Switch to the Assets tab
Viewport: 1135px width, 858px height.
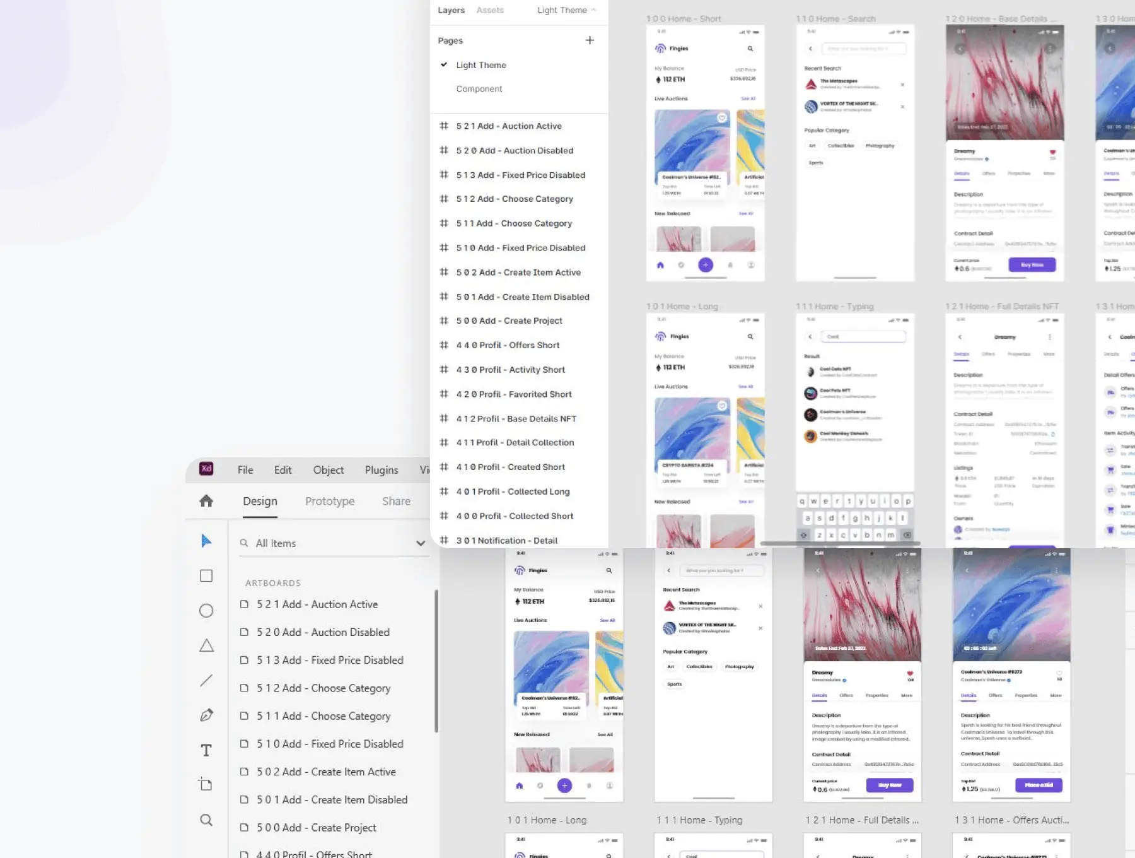489,10
